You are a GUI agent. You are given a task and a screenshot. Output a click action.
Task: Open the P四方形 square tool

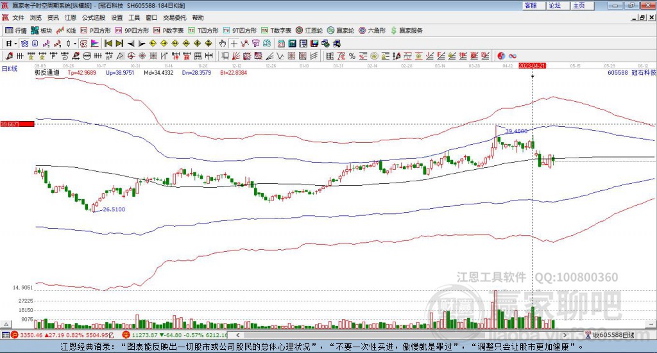point(96,31)
